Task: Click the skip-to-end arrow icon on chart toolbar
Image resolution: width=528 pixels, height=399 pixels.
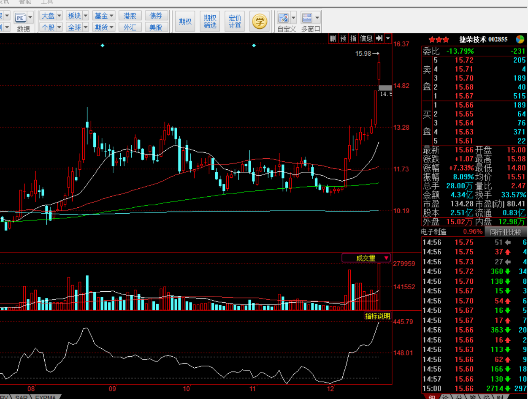Action: pos(379,38)
